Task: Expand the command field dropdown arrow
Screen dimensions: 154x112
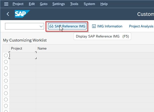Action: (x=41, y=26)
